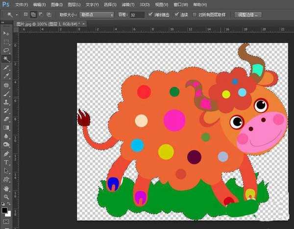The height and width of the screenshot is (229, 294).
Task: Select the Zoom tool
Action: [7, 197]
